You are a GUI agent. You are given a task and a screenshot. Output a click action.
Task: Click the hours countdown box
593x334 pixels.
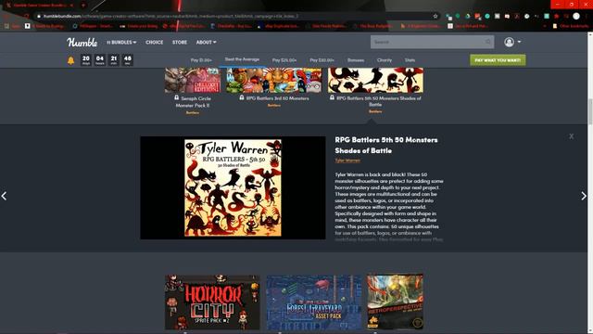(100, 59)
